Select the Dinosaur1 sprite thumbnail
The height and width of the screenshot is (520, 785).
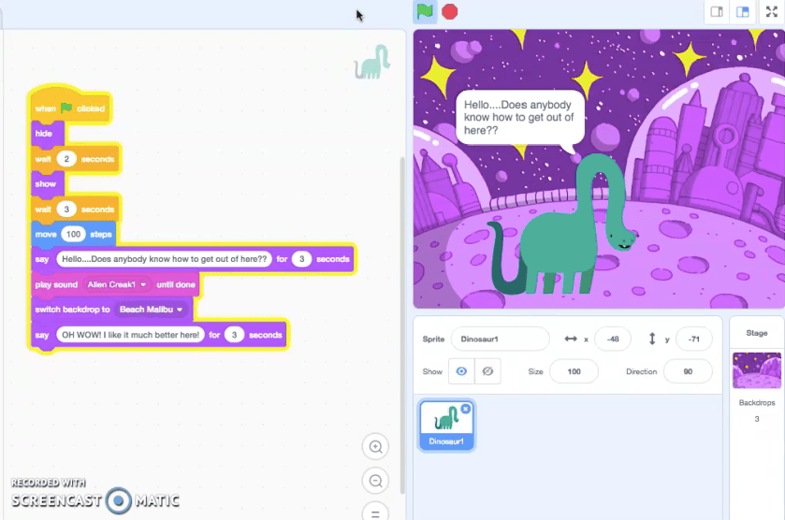pos(447,424)
